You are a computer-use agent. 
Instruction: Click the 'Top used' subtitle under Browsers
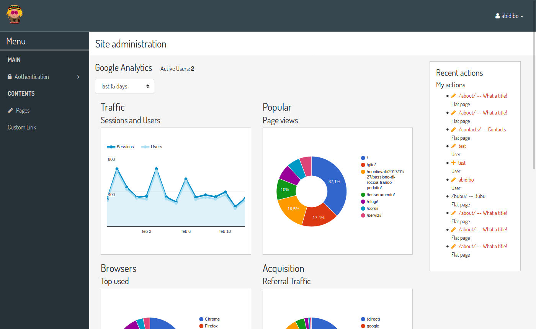point(115,281)
